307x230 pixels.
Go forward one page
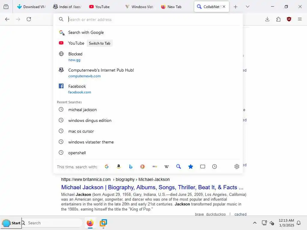click(x=18, y=19)
